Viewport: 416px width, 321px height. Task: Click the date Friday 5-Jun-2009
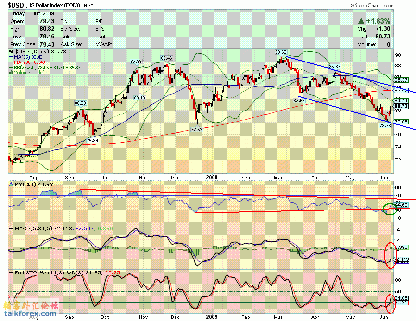coord(32,13)
